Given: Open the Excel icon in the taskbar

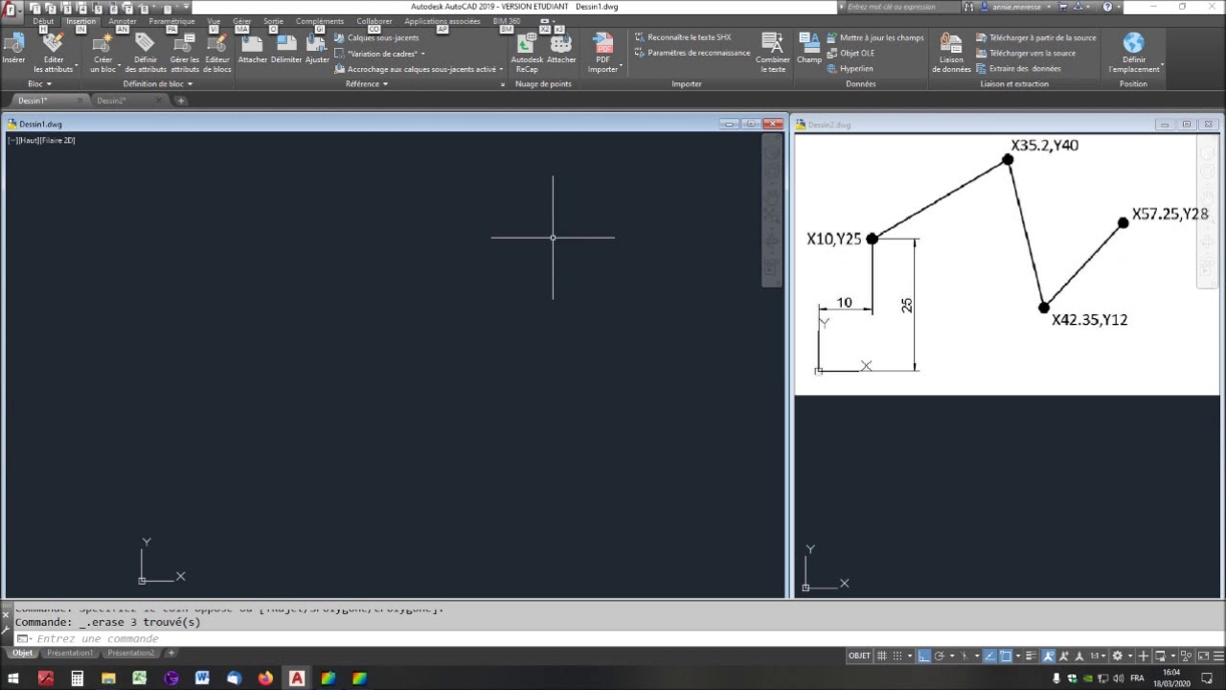Looking at the screenshot, I should point(140,678).
